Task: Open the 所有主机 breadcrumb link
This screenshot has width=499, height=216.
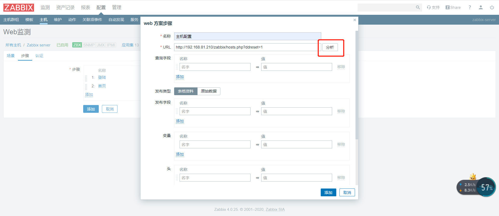Action: [13, 45]
